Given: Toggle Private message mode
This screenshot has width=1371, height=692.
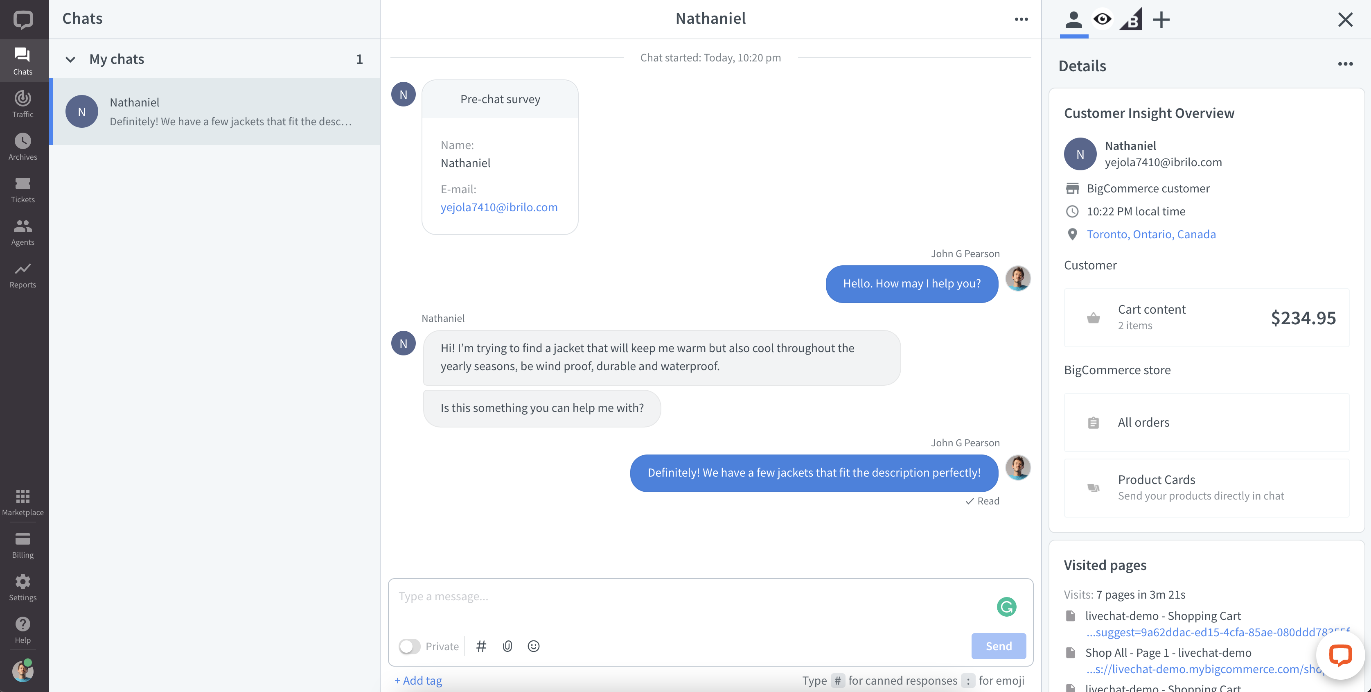Looking at the screenshot, I should [409, 646].
